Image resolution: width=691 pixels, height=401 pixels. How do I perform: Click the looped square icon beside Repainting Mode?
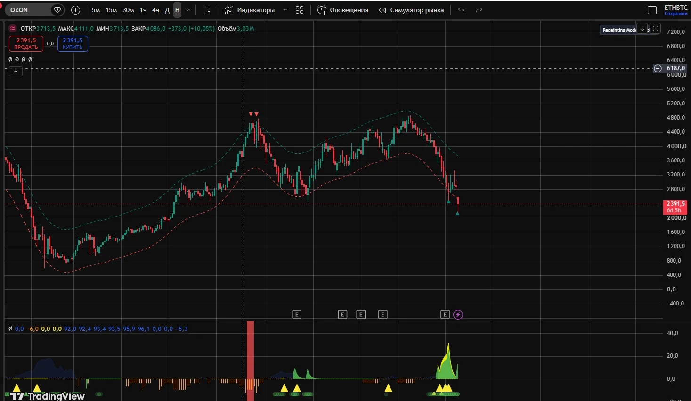[655, 29]
